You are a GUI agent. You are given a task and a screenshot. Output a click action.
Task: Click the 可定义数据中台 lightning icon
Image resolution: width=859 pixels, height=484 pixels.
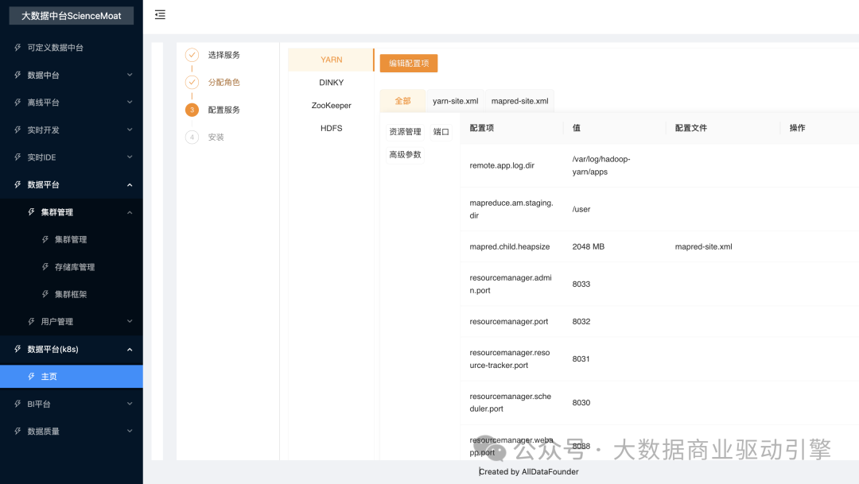point(18,48)
